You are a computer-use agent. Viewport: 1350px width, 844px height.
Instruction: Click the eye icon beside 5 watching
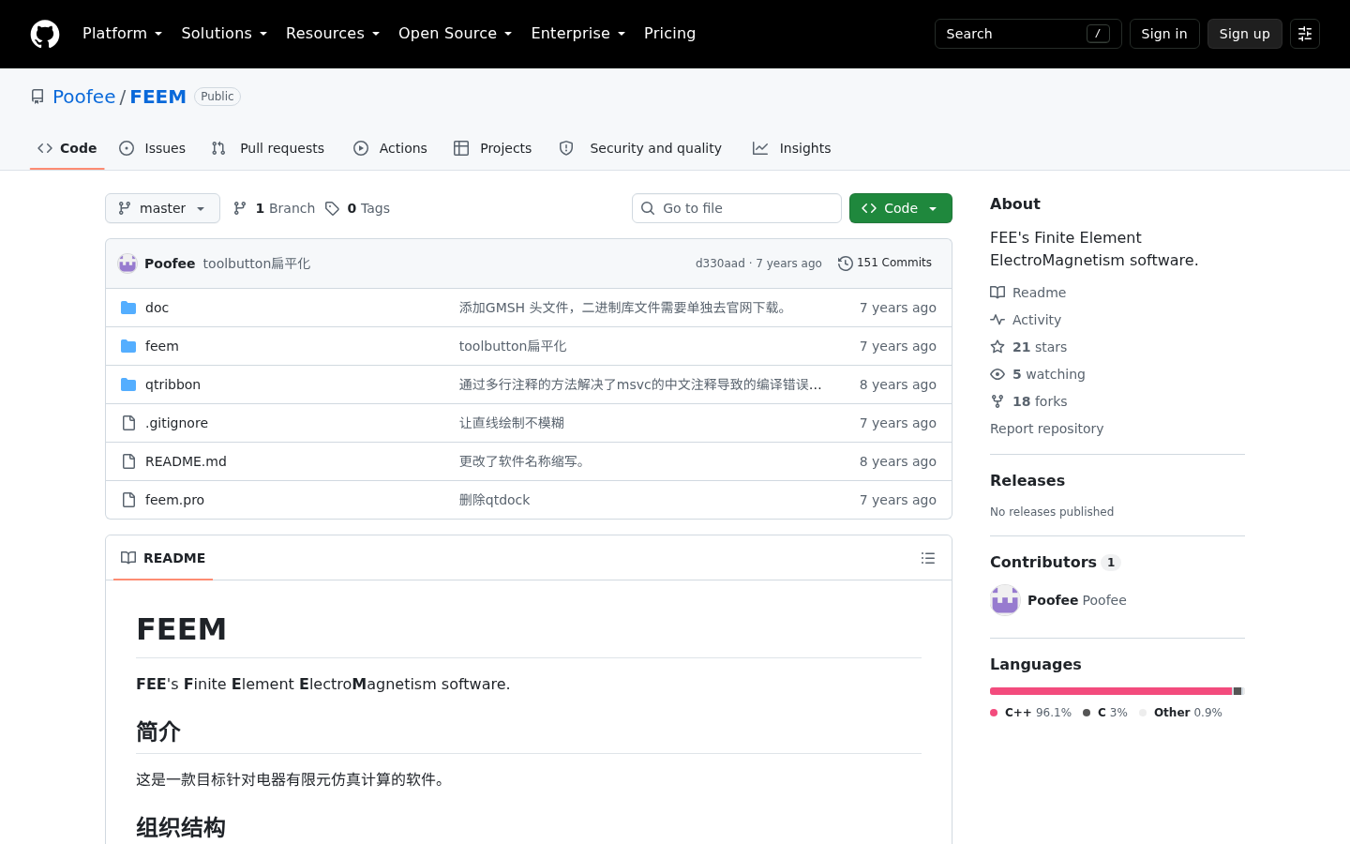click(x=997, y=374)
